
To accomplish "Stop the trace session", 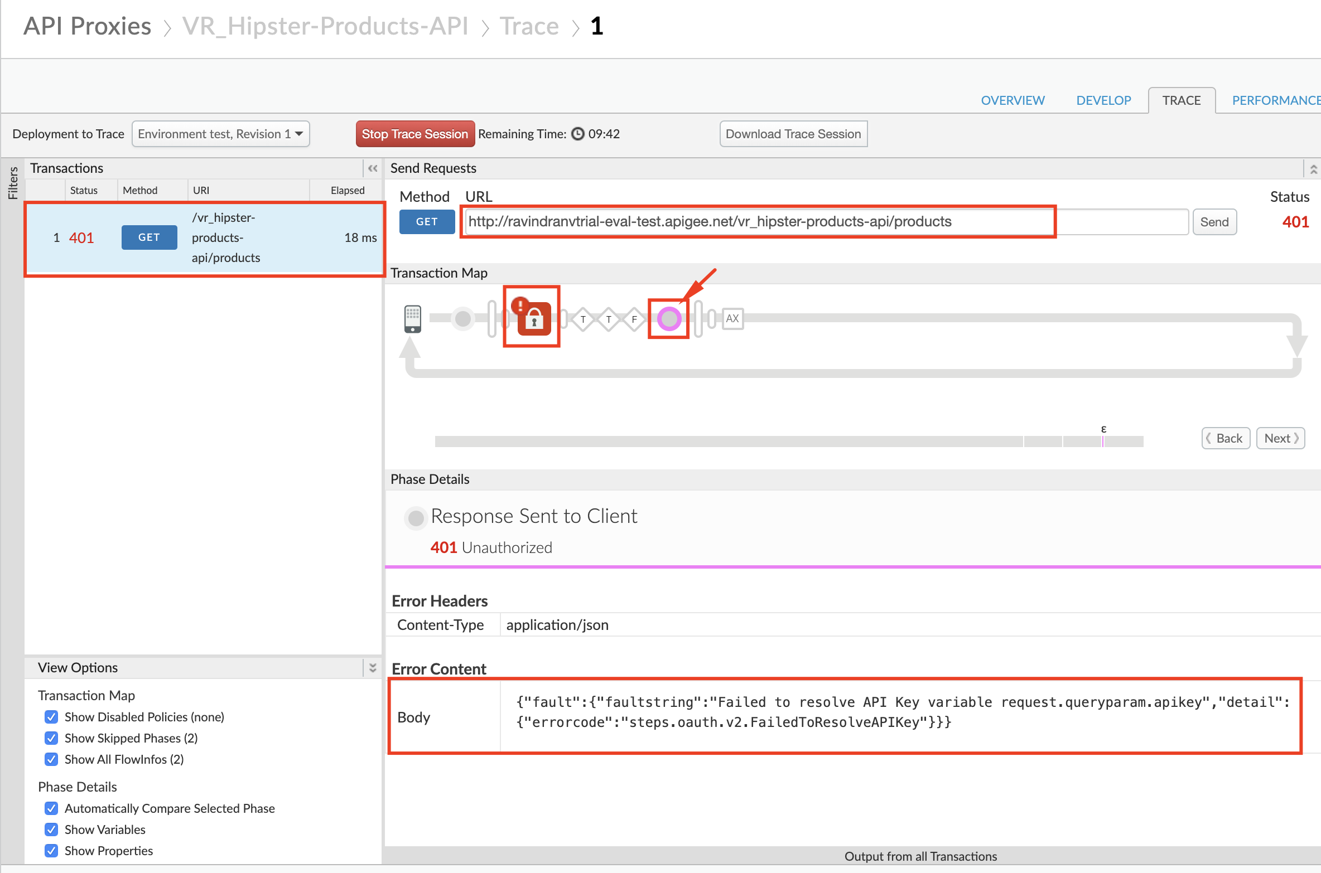I will pyautogui.click(x=415, y=134).
